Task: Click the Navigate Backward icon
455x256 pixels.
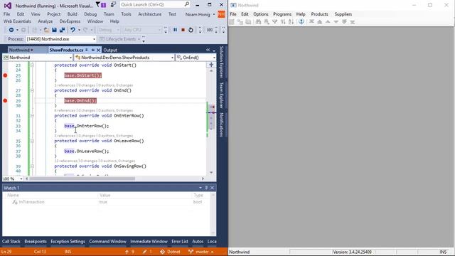Action: [x=11, y=30]
